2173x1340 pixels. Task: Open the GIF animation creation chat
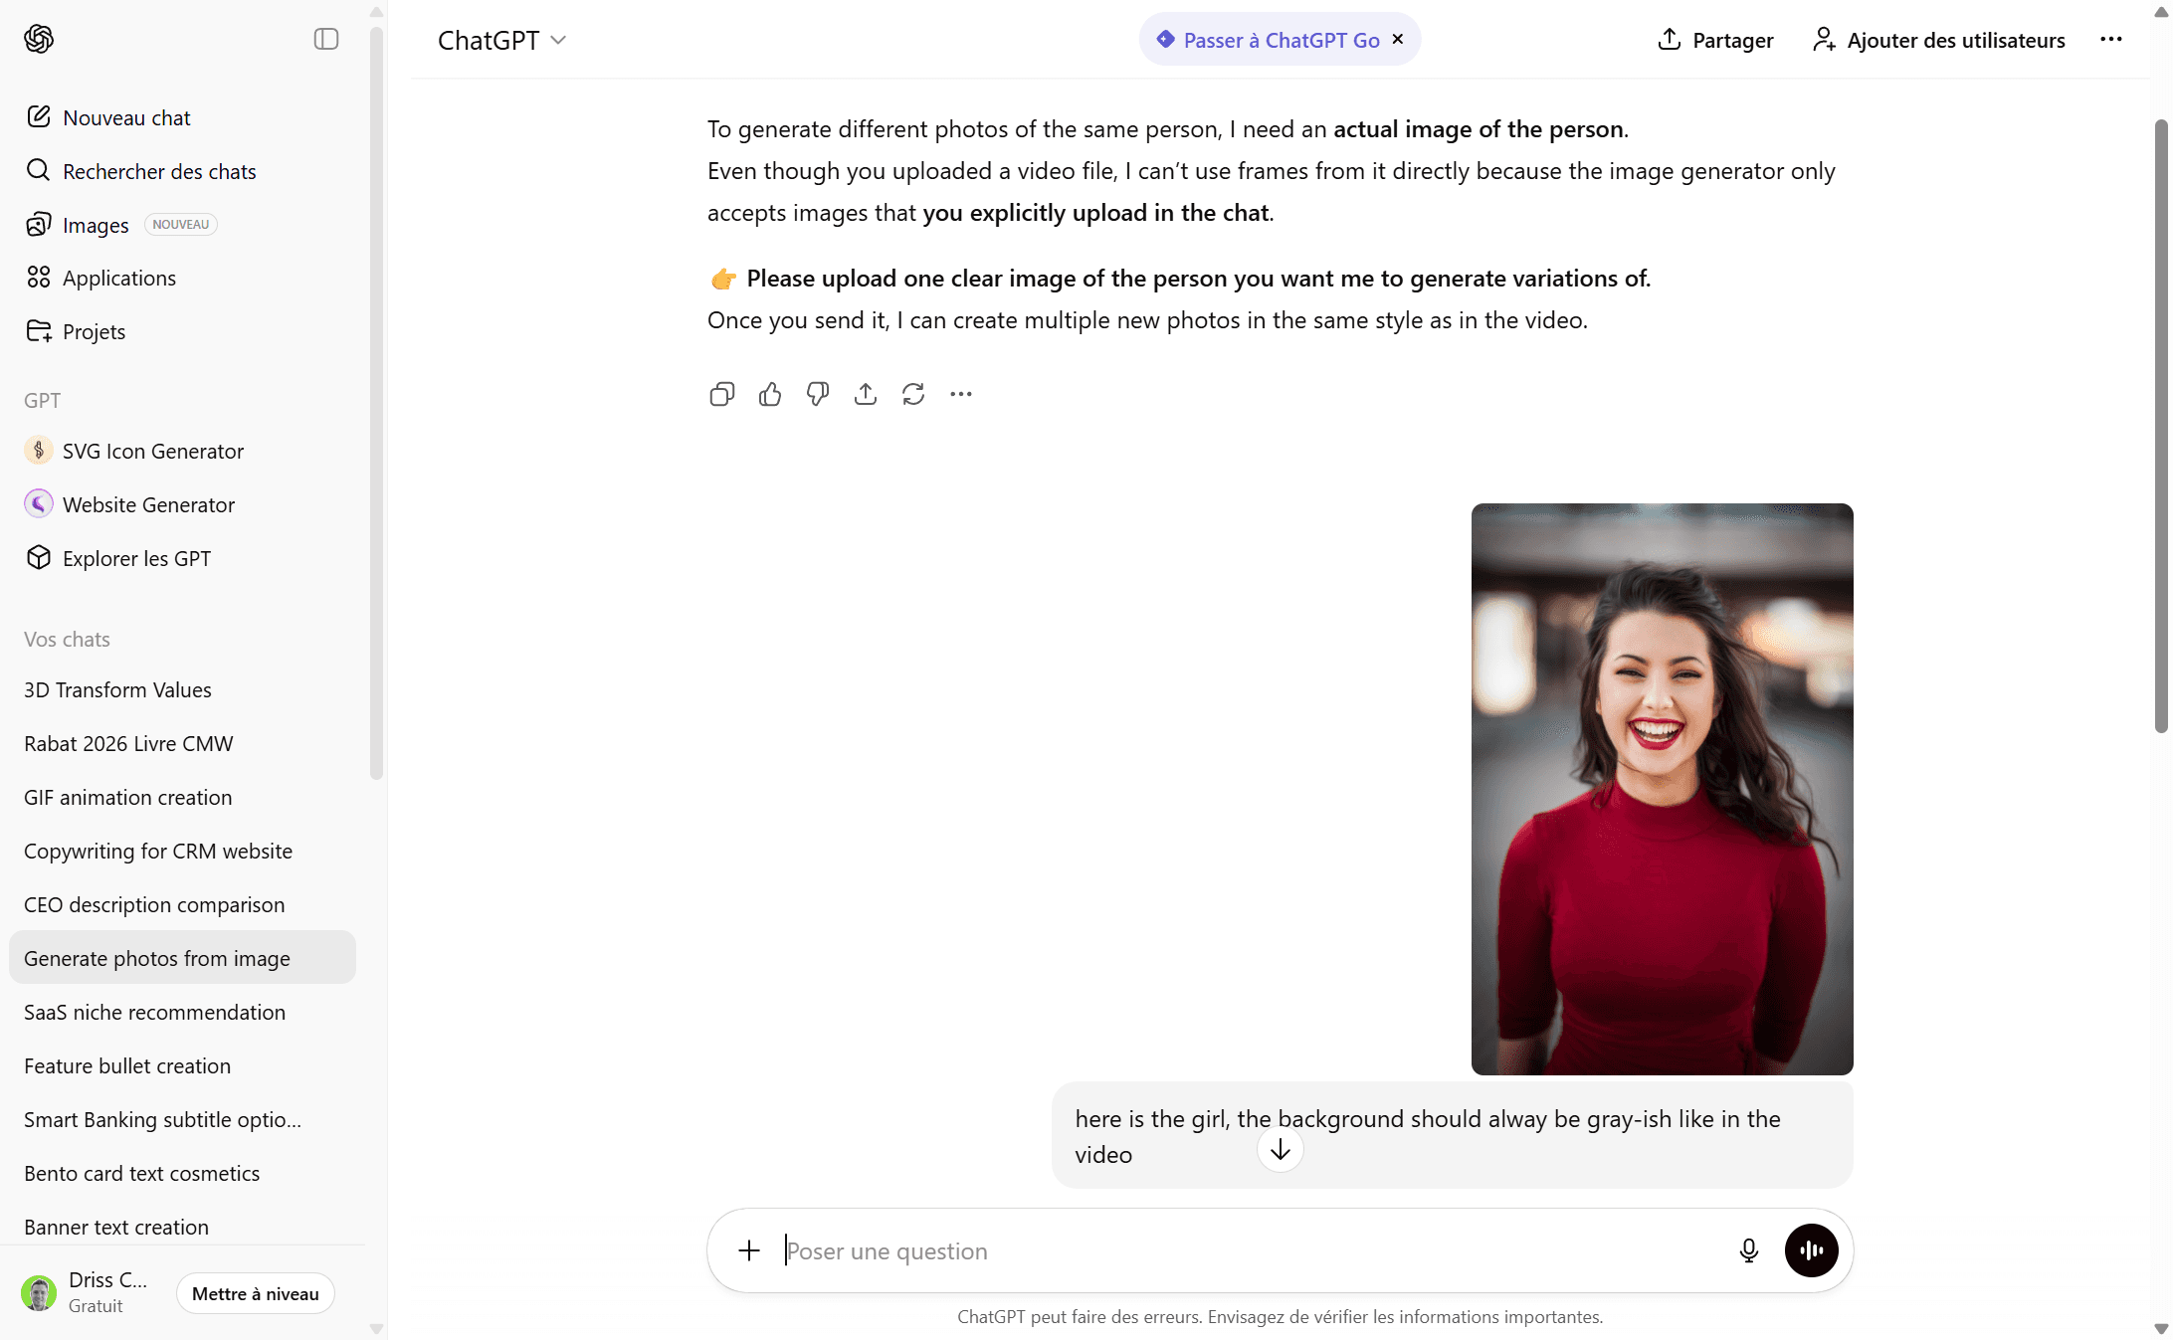coord(127,797)
